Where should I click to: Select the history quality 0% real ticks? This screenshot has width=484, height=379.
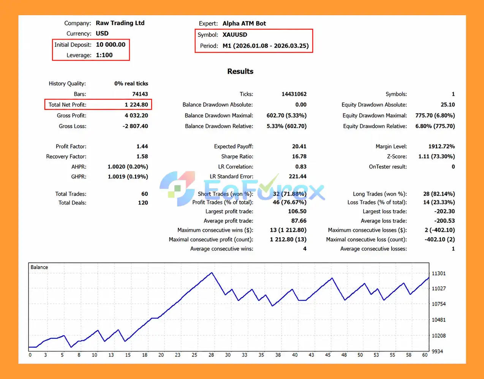point(131,83)
